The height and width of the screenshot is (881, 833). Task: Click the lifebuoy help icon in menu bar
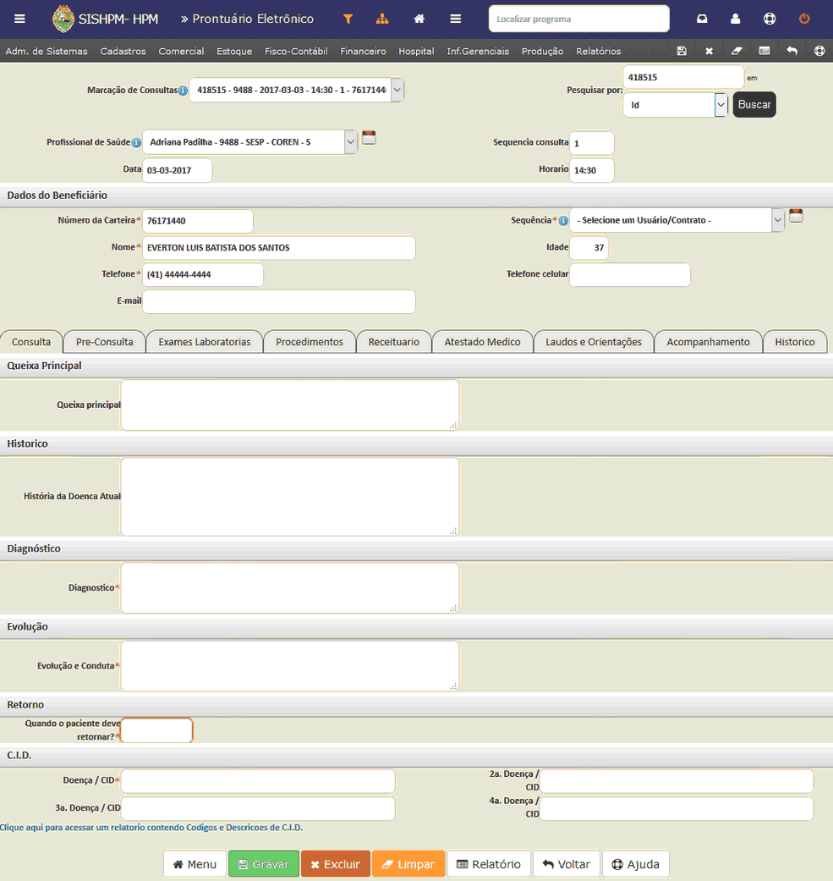[819, 51]
